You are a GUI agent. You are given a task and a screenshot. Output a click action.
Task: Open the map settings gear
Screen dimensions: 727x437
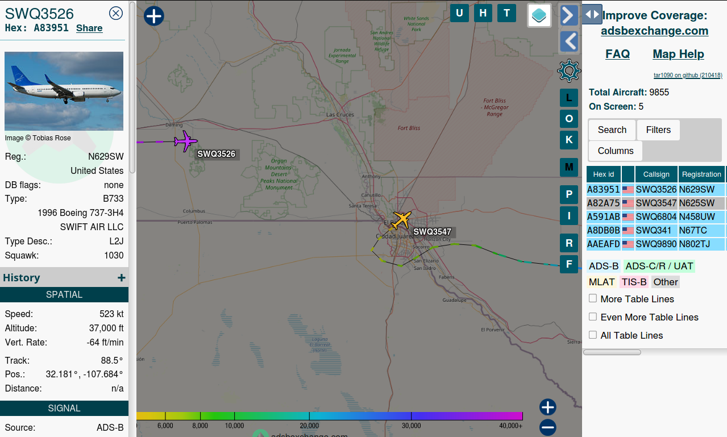569,71
